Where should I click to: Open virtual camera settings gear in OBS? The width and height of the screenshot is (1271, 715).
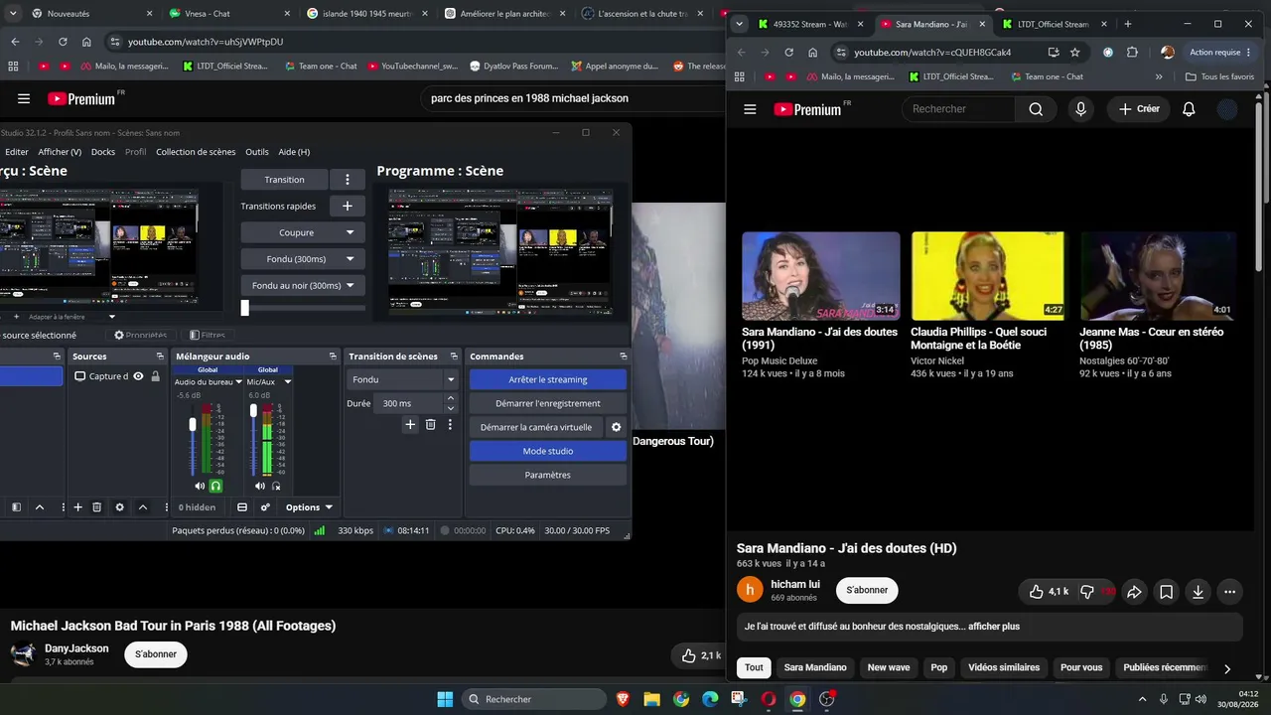[x=616, y=427]
